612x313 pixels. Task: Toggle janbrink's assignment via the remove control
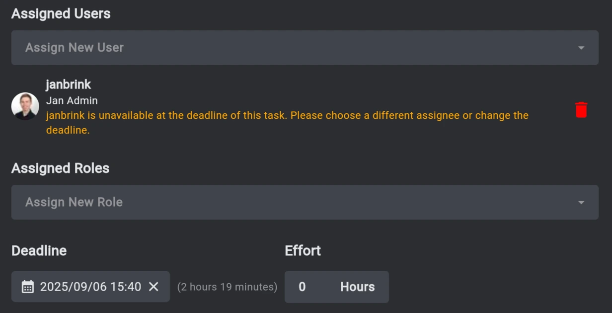[x=581, y=109]
